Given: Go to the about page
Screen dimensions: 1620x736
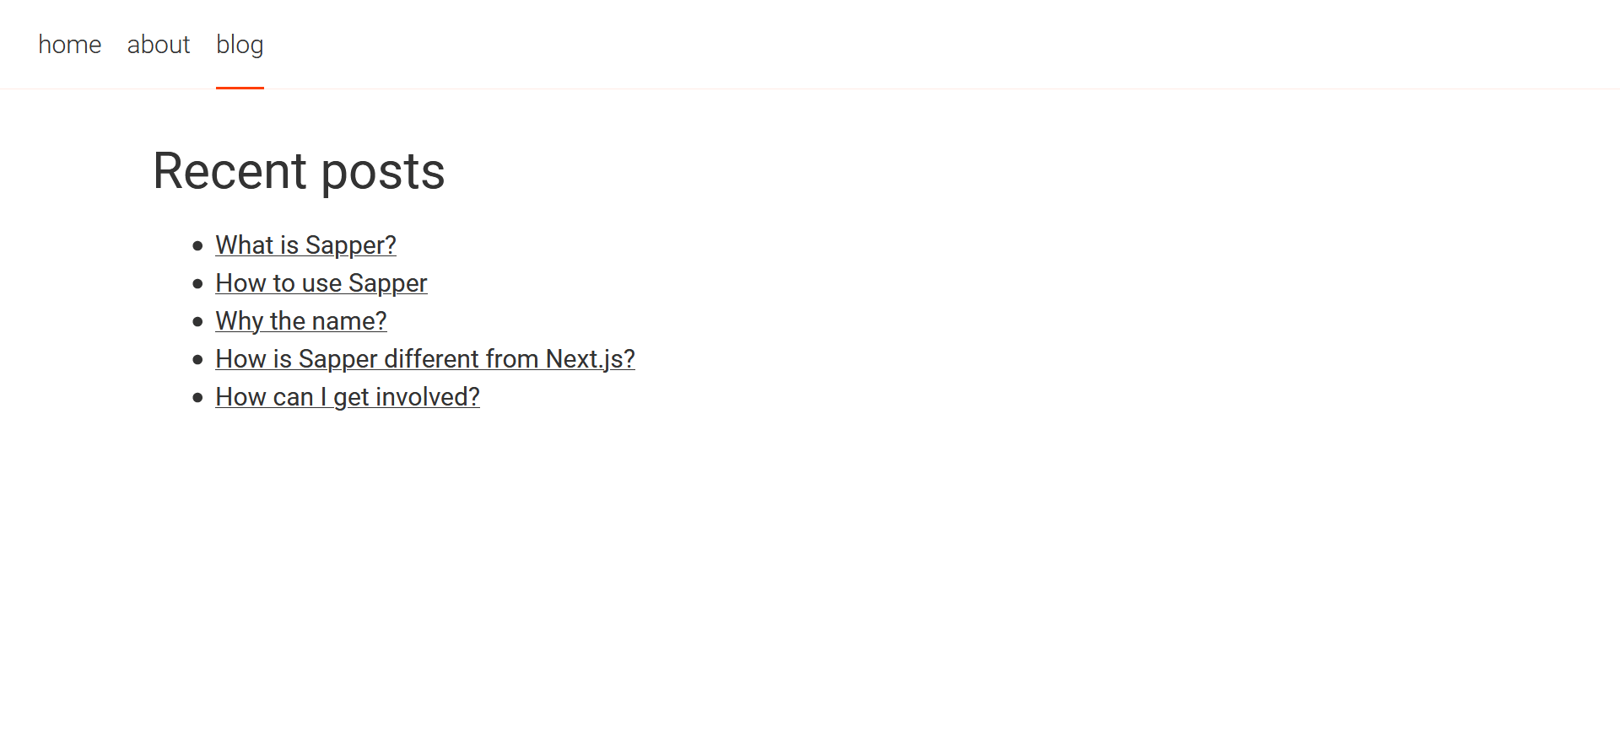Looking at the screenshot, I should 159,45.
